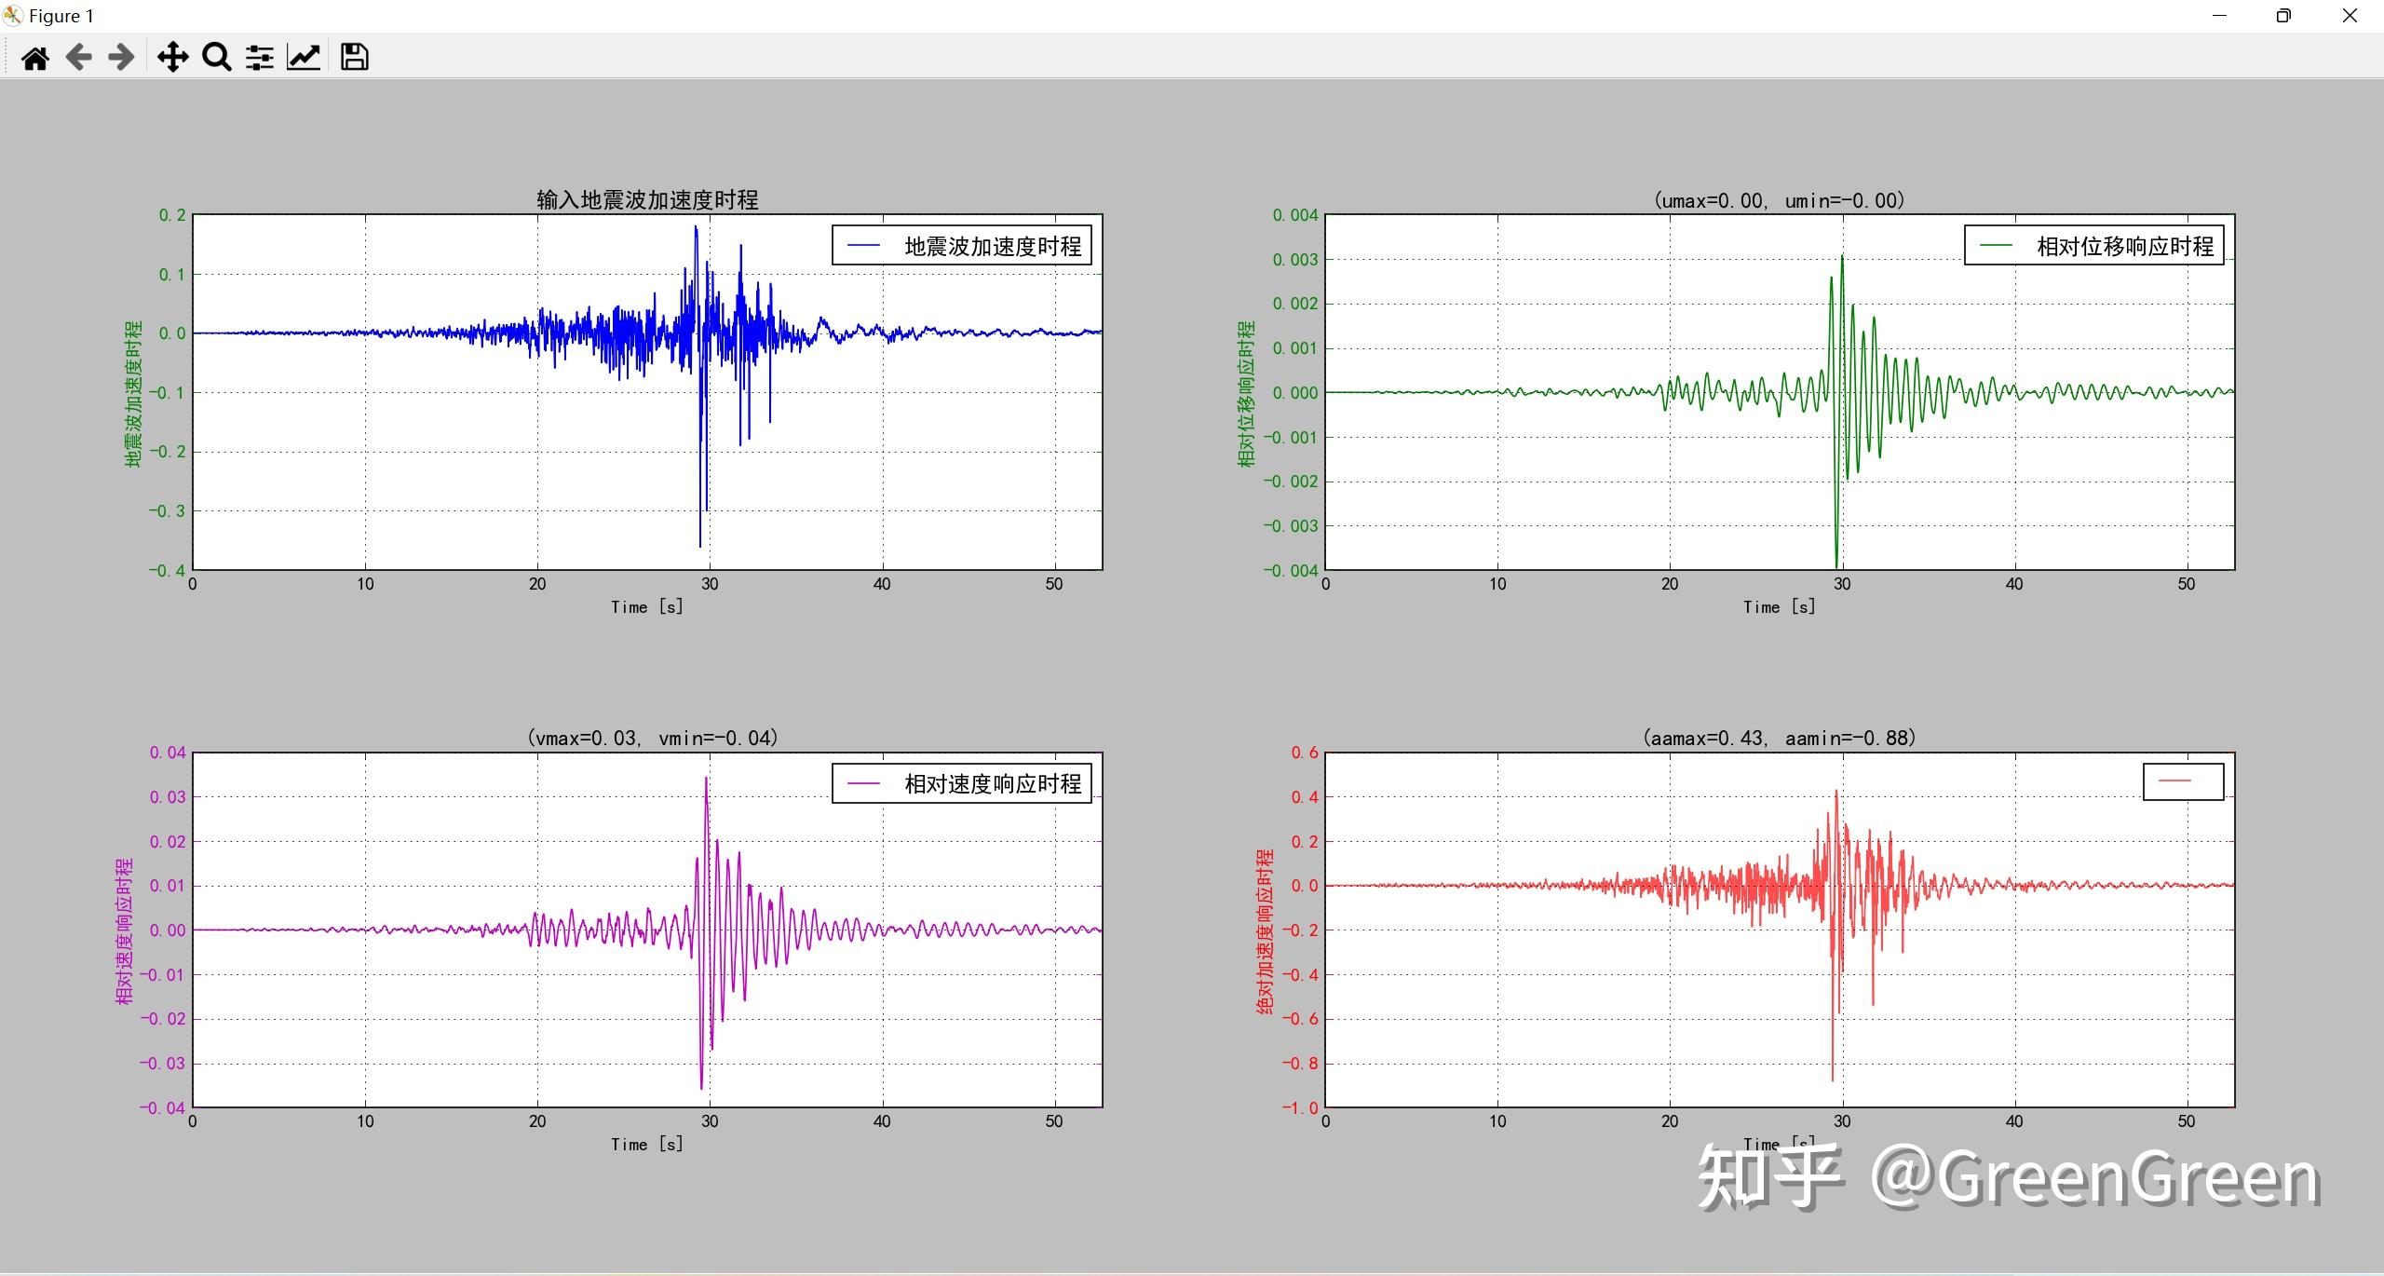Click the title 输入地震波加速度时程
This screenshot has width=2384, height=1276.
pyautogui.click(x=647, y=199)
